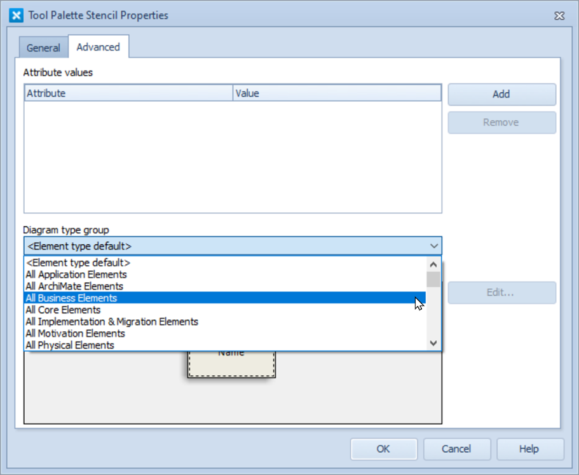Confirm with the OK button
579x475 pixels.
pyautogui.click(x=384, y=449)
